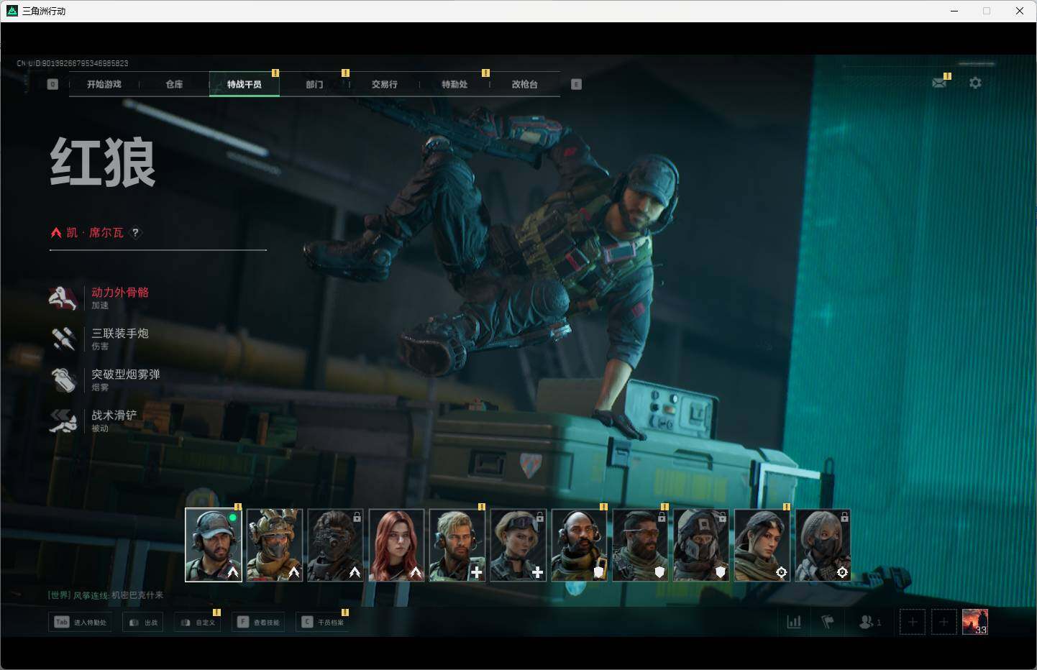The image size is (1037, 670).
Task: Select the locked night-vision masked assault operator
Action: pos(336,545)
